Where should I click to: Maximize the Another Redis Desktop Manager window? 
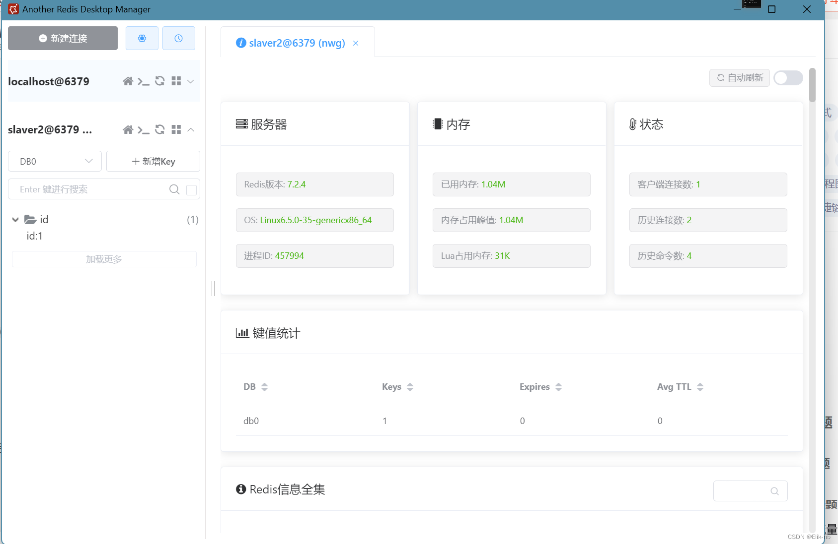[772, 9]
